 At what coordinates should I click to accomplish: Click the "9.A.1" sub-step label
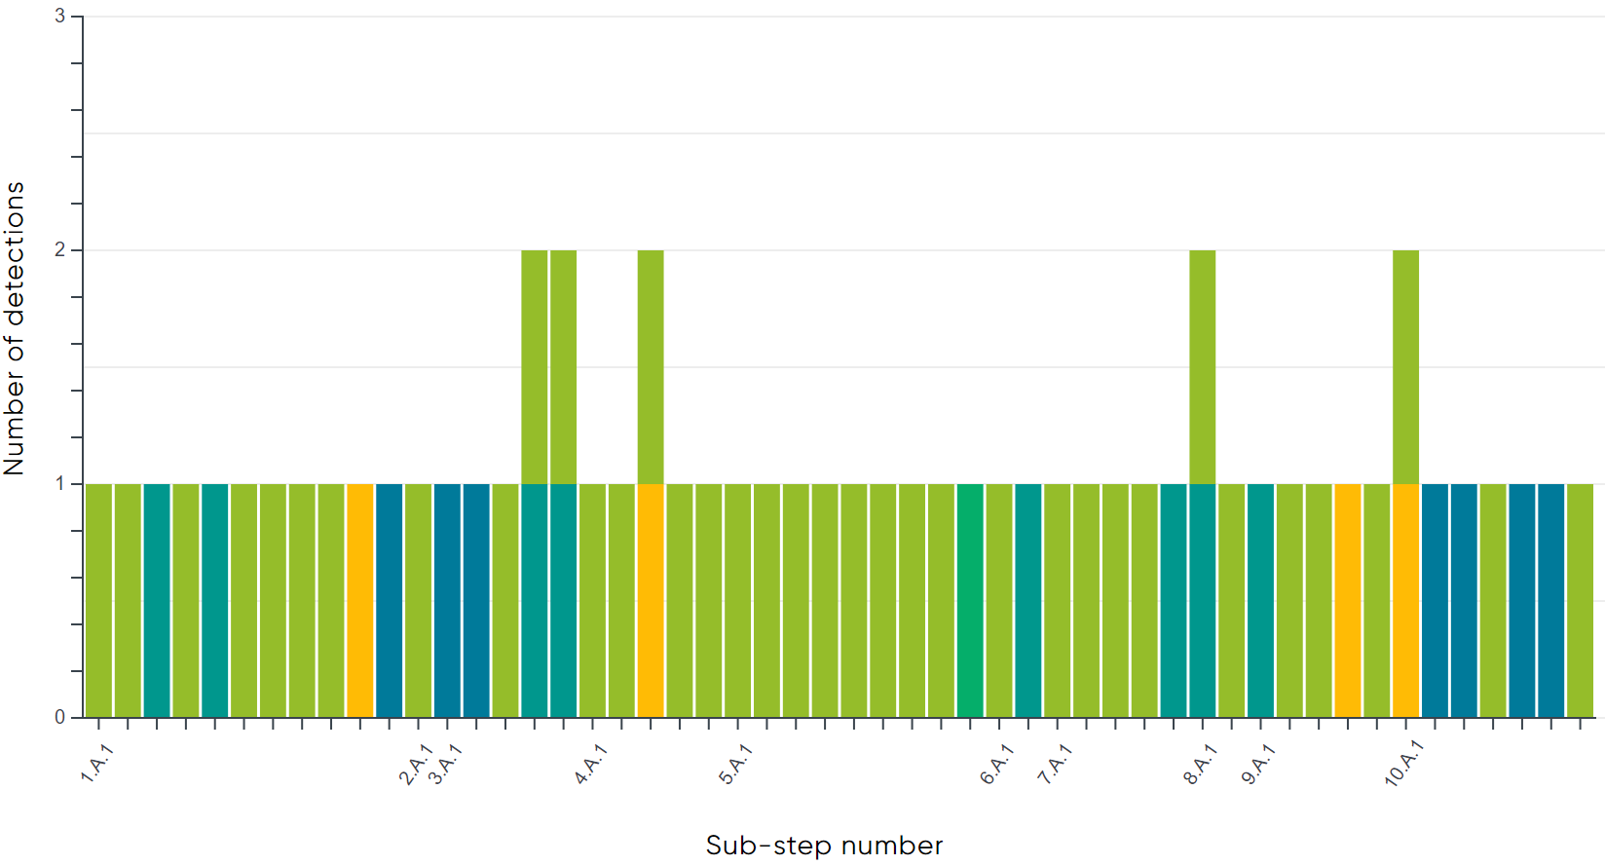[x=1258, y=764]
